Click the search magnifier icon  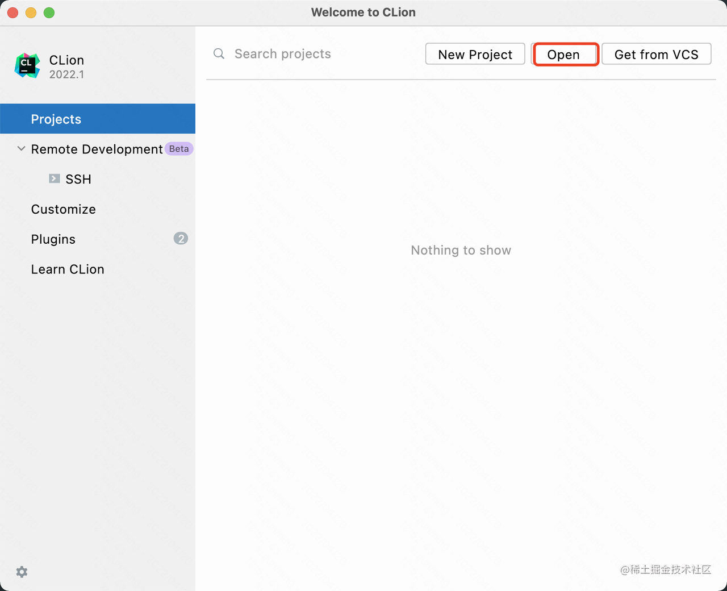[219, 53]
